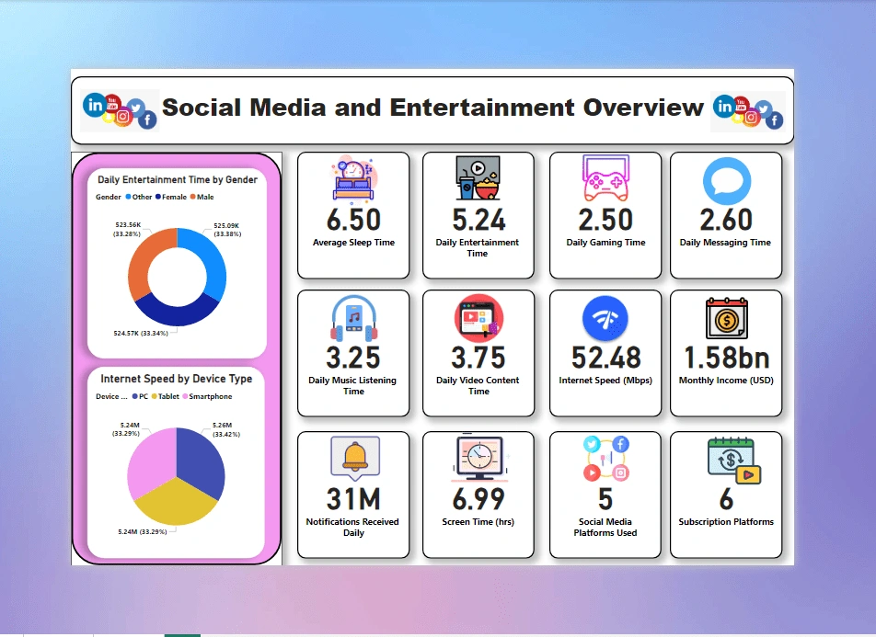
Task: Click the Average Sleep Time label
Action: [x=353, y=243]
